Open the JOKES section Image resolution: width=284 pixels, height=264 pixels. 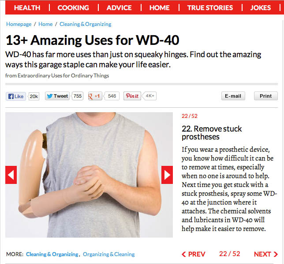261,8
